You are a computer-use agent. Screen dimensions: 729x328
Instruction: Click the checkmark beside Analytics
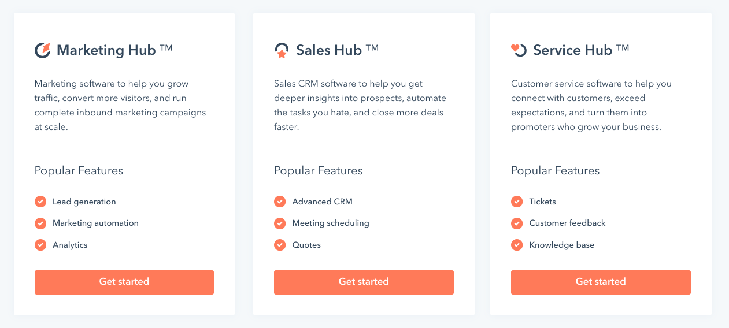tap(40, 245)
